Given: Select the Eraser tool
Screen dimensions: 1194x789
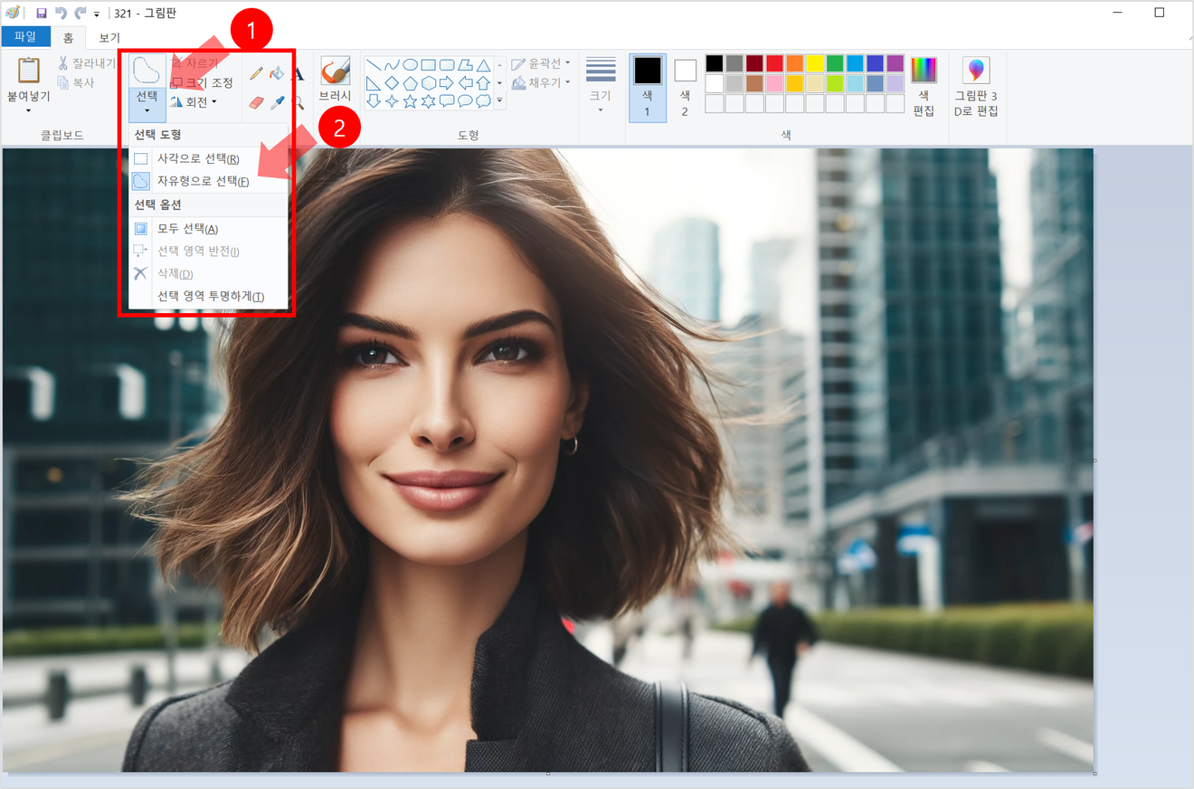Looking at the screenshot, I should click(x=257, y=102).
